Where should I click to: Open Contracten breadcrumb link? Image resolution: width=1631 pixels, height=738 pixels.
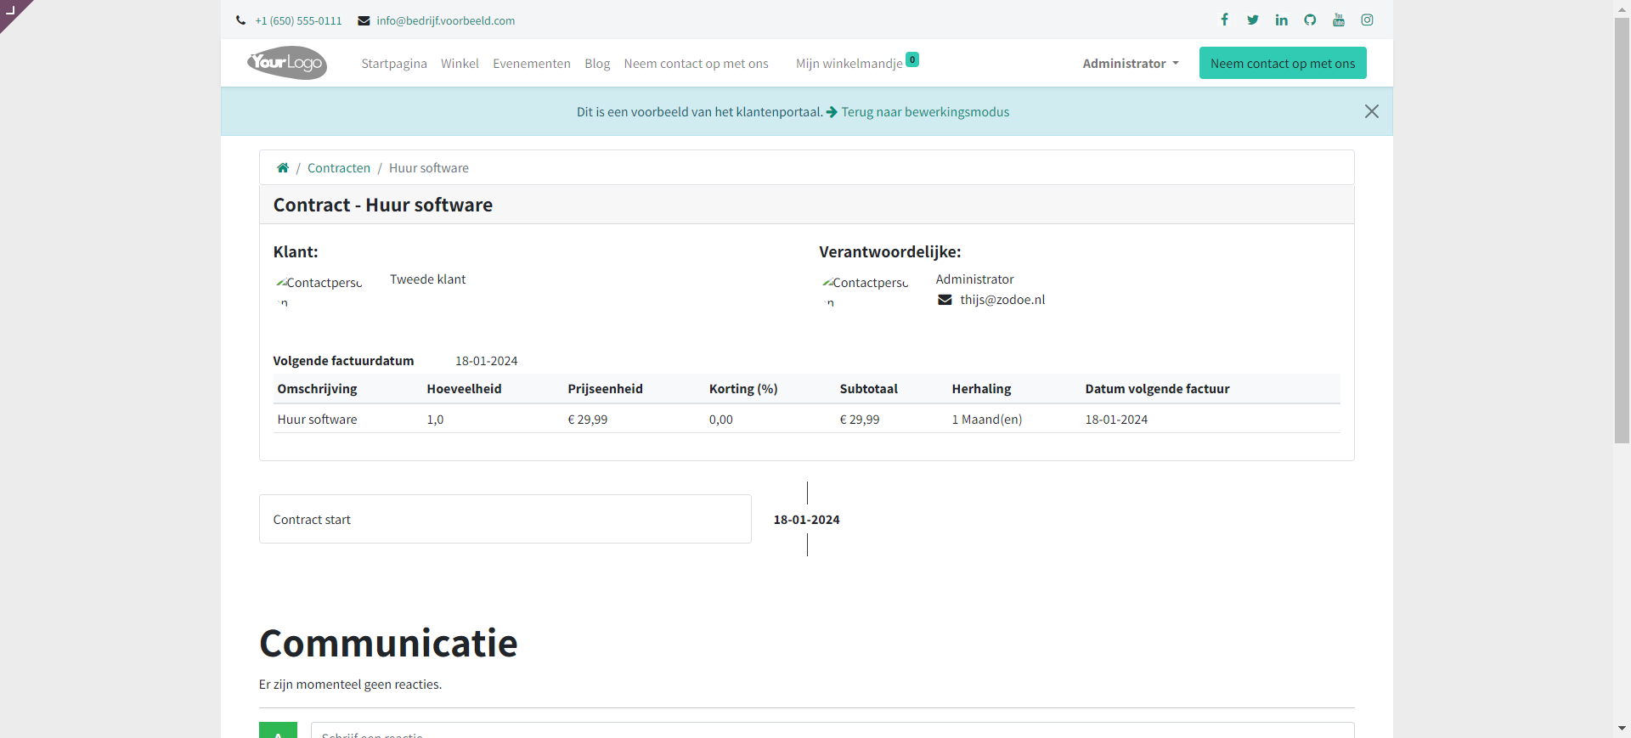(338, 168)
